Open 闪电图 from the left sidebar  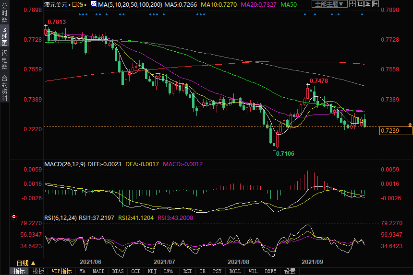[x=4, y=59]
